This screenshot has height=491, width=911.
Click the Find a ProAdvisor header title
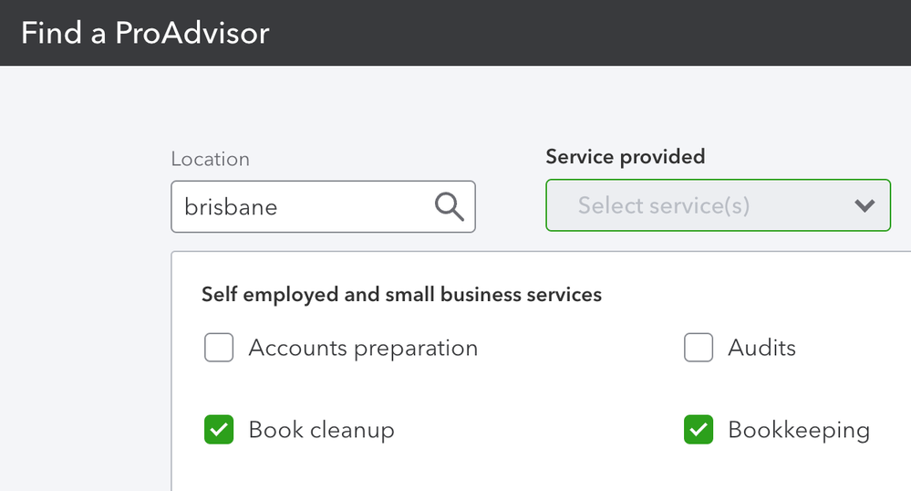(145, 33)
